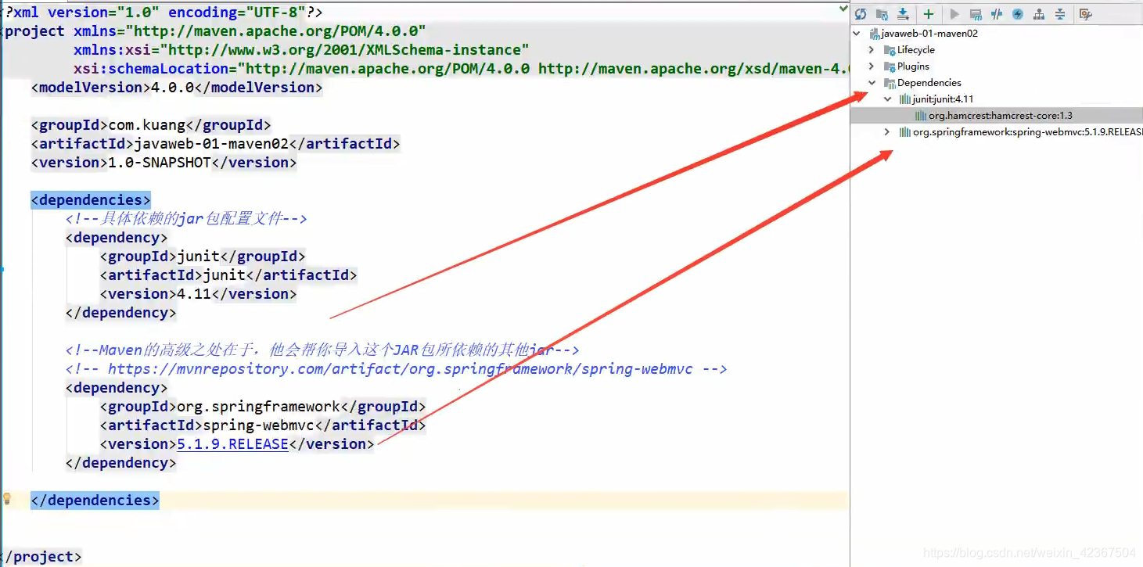Expand the Lifecycle node
The width and height of the screenshot is (1143, 567).
pos(872,50)
